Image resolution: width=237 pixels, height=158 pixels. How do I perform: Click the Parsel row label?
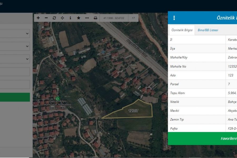pyautogui.click(x=174, y=84)
